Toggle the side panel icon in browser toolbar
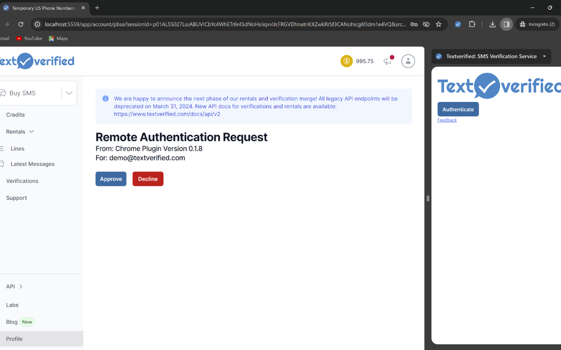This screenshot has width=561, height=350. (x=506, y=24)
